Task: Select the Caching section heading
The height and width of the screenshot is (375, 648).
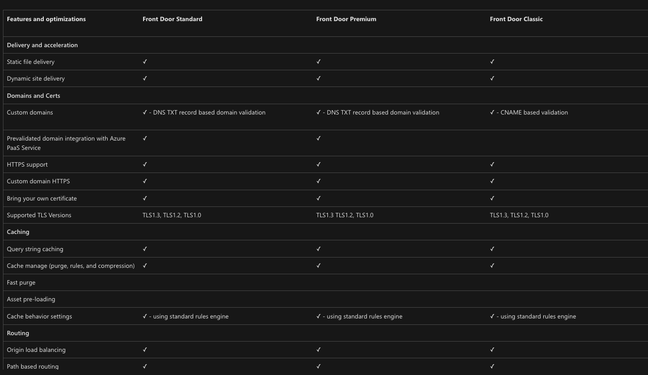Action: click(18, 232)
